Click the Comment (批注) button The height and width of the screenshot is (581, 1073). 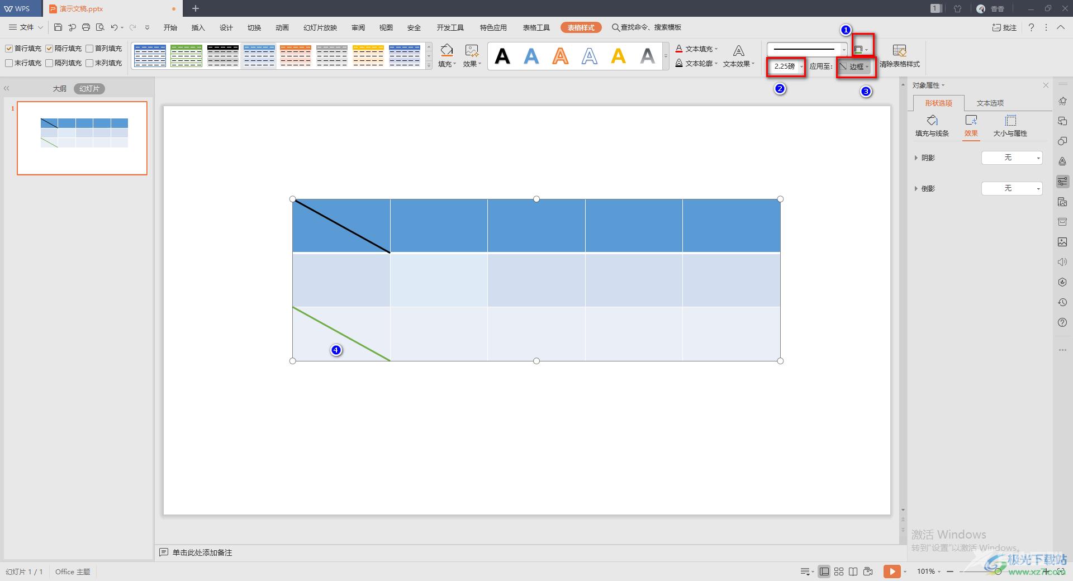click(1004, 27)
